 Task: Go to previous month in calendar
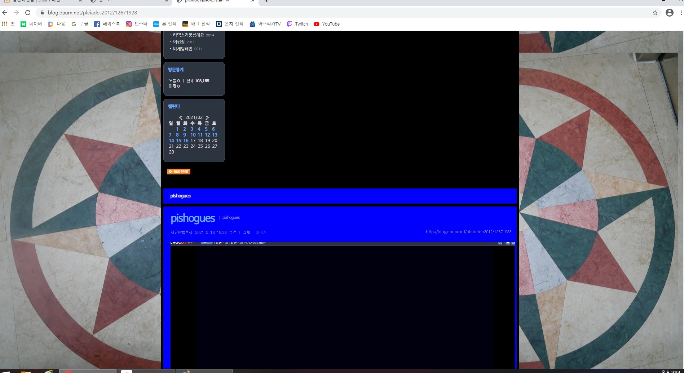(x=181, y=117)
